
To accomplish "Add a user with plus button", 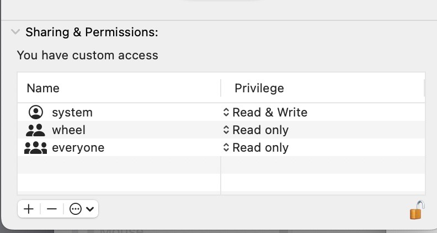I will 29,209.
